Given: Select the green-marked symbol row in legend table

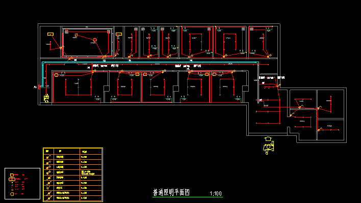Looking at the screenshot, I should point(73,188).
